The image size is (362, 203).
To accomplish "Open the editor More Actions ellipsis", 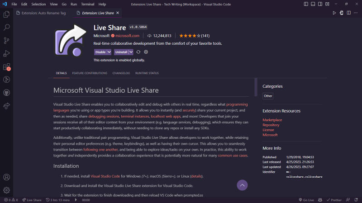I will [356, 13].
